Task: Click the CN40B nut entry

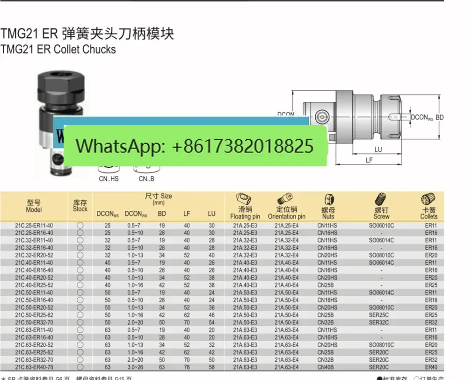Action: pos(326,367)
